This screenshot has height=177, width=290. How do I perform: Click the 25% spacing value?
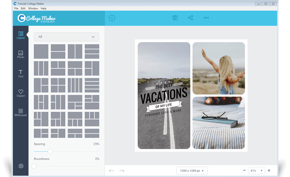pos(96,144)
